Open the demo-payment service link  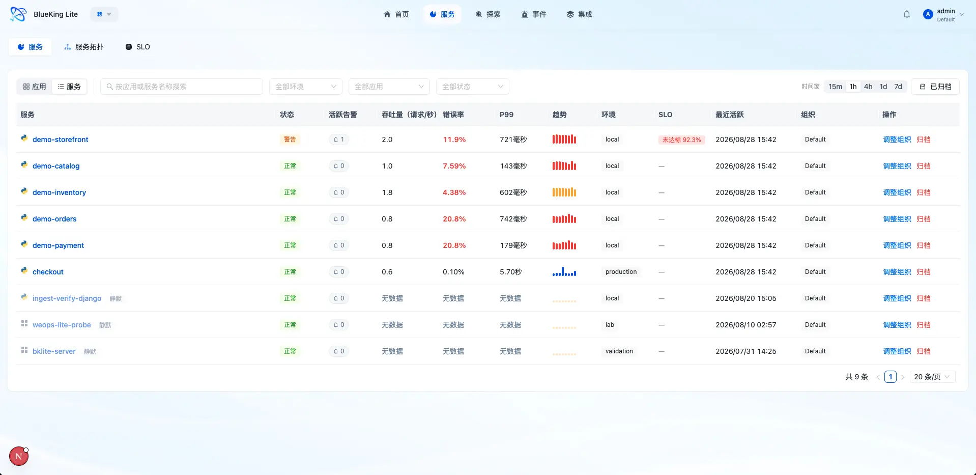(58, 245)
